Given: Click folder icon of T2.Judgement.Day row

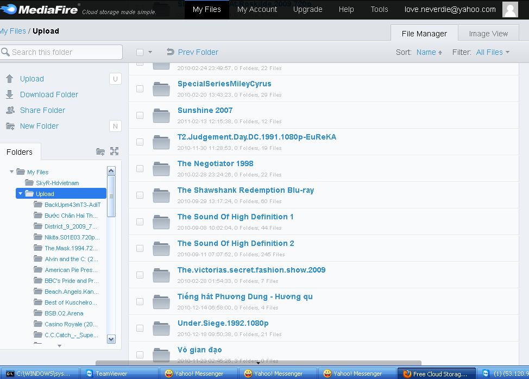Looking at the screenshot, I should coord(161,142).
